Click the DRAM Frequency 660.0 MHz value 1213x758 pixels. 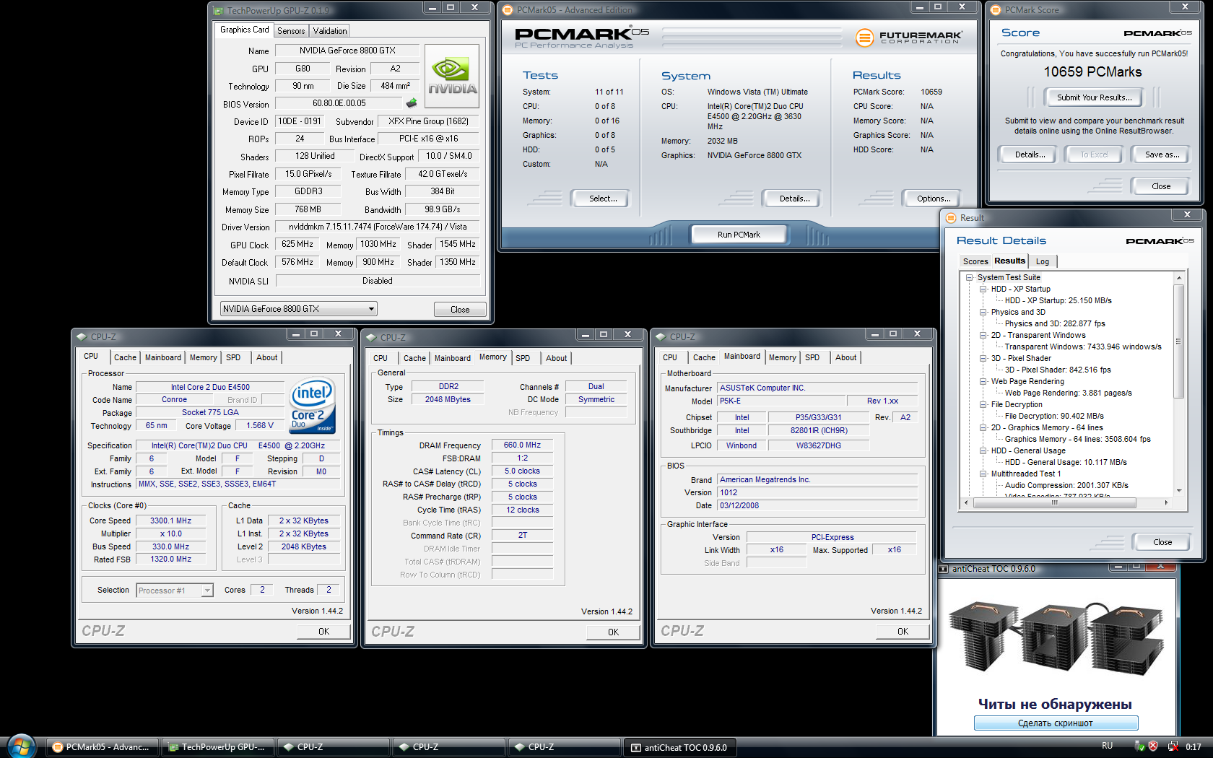522,445
